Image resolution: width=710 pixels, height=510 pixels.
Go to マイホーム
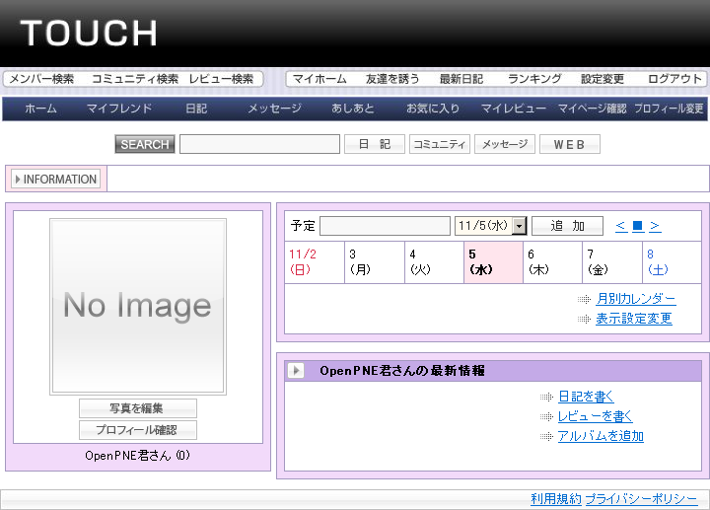(319, 79)
